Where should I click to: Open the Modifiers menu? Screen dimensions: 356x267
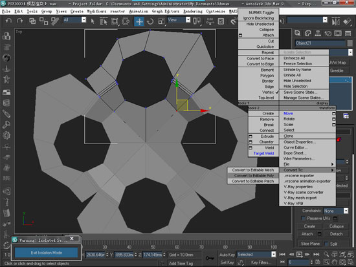click(x=96, y=11)
